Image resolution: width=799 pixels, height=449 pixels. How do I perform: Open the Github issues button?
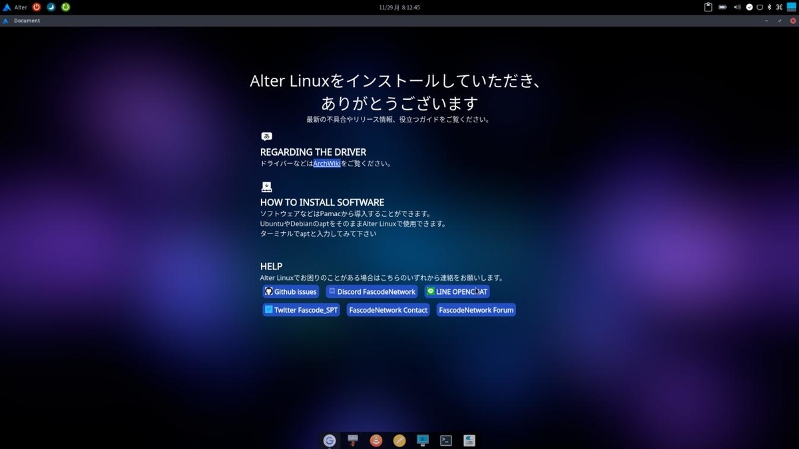coord(291,292)
